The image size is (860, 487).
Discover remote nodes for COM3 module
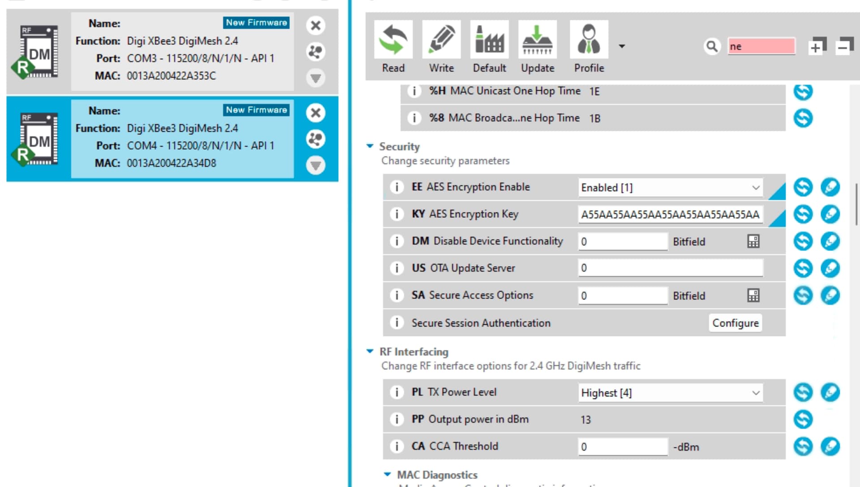pyautogui.click(x=315, y=52)
